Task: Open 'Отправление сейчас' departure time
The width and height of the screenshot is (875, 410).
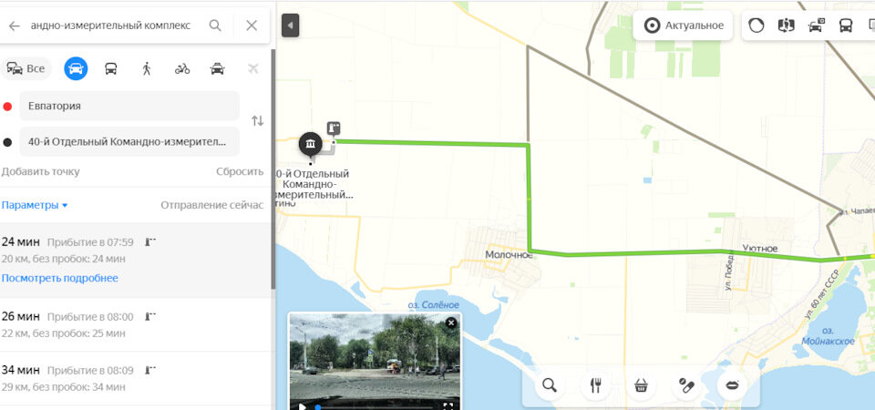Action: click(212, 205)
